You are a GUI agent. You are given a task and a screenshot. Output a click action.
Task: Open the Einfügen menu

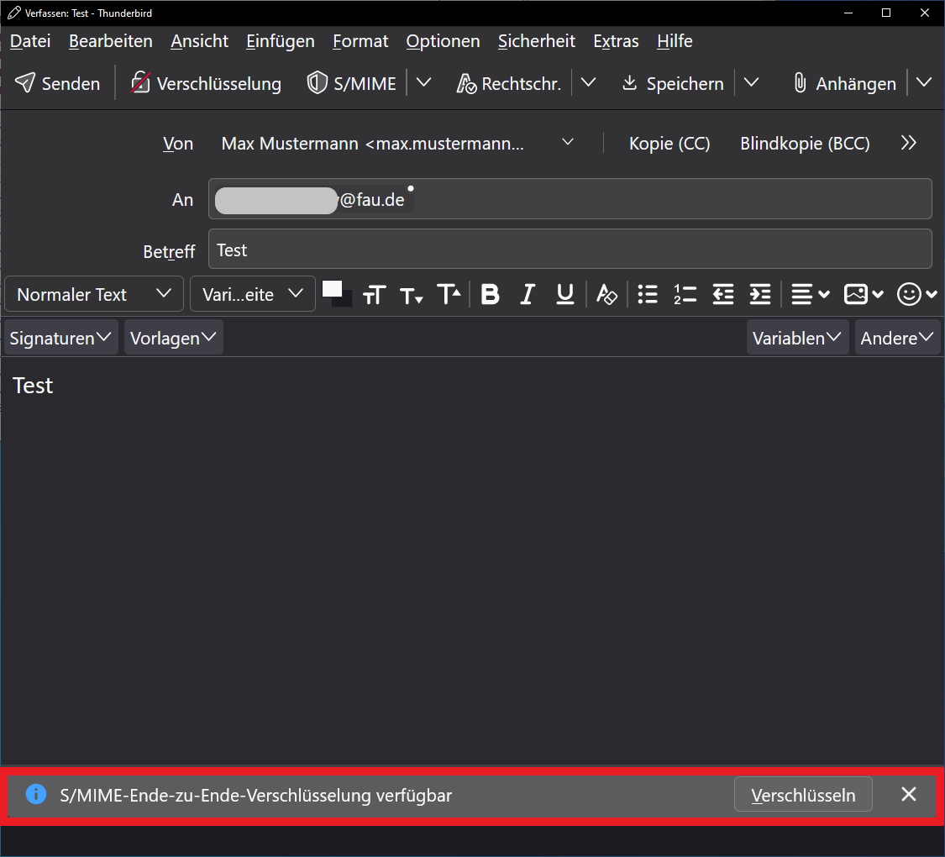[x=280, y=41]
